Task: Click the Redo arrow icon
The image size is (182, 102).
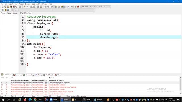Action: pos(27,7)
